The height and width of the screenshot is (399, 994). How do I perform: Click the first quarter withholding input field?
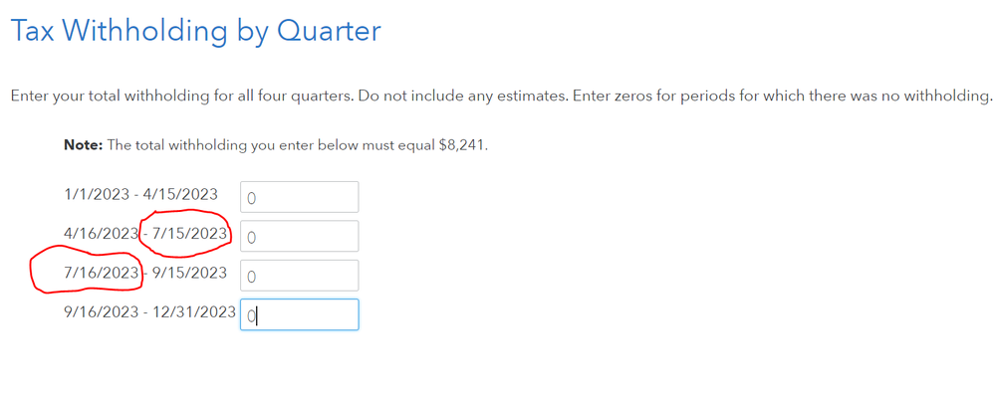tap(299, 197)
